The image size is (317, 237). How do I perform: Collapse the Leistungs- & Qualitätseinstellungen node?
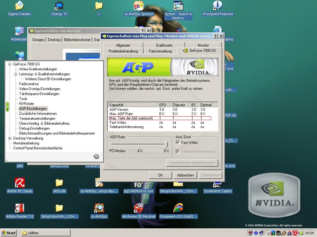pos(15,74)
